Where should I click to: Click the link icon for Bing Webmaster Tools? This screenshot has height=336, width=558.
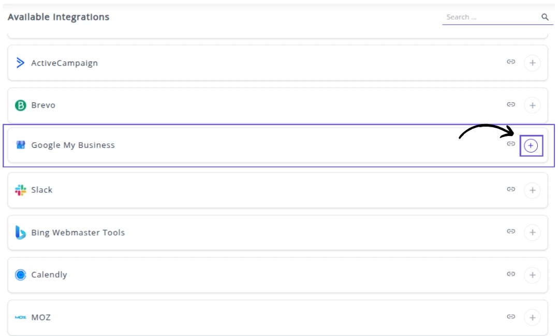[511, 232]
